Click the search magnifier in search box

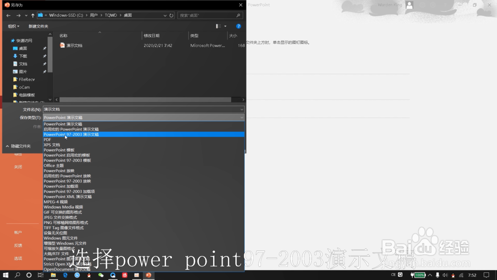[238, 15]
